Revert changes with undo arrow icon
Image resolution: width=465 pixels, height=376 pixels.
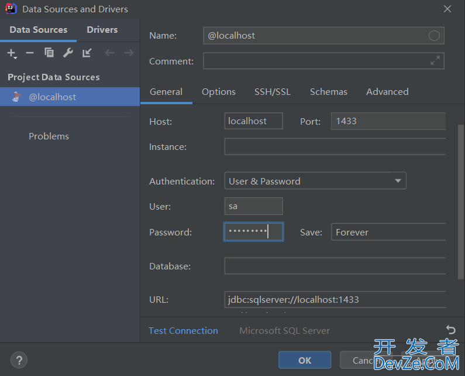coord(450,329)
